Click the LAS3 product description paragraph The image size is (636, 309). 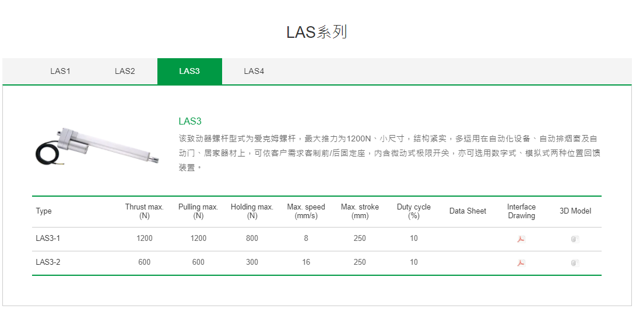tap(389, 153)
